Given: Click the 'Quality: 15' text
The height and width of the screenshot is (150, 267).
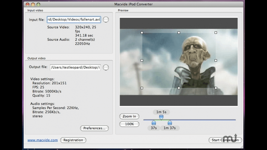Looking at the screenshot, I should tap(41, 96).
